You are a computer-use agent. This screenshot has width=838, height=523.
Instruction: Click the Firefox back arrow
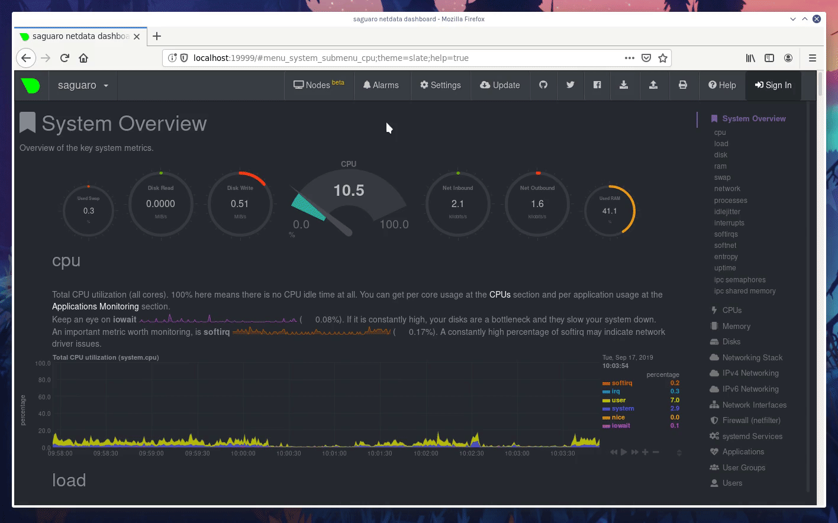[x=25, y=58]
